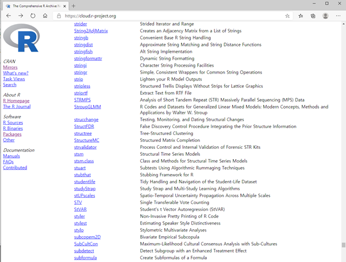This screenshot has height=262, width=346.
Task: Open the stsm.class package link
Action: click(84, 161)
